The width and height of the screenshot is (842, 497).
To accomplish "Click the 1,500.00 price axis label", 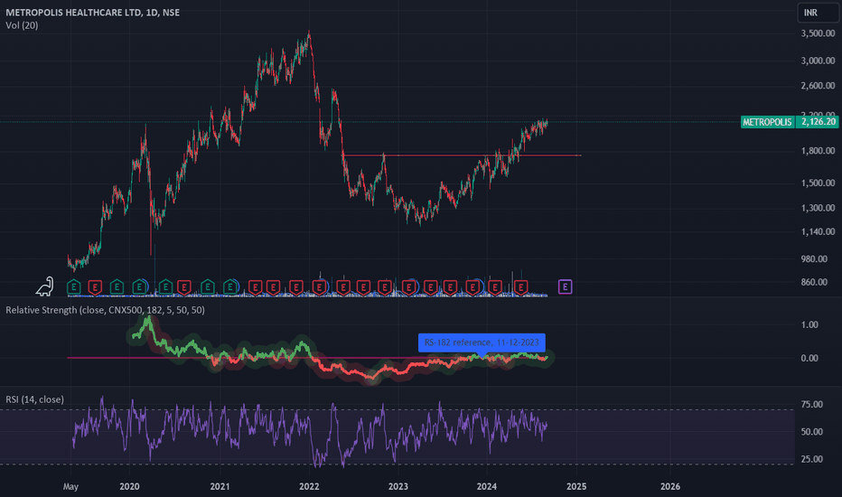I will tap(818, 183).
